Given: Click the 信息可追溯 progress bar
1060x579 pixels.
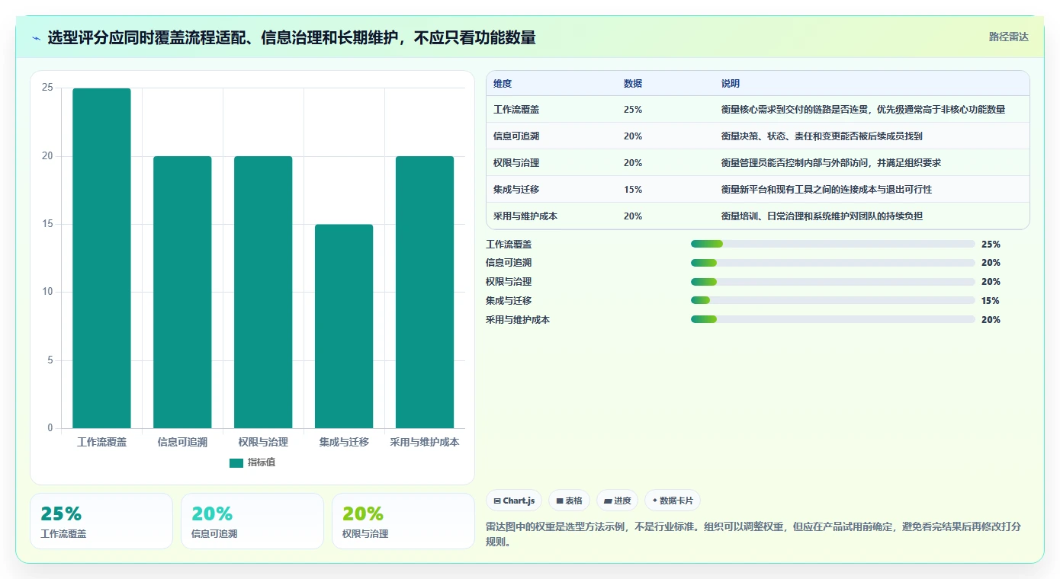Looking at the screenshot, I should [833, 263].
